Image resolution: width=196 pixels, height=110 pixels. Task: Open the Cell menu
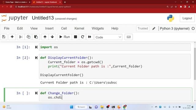click(64, 28)
